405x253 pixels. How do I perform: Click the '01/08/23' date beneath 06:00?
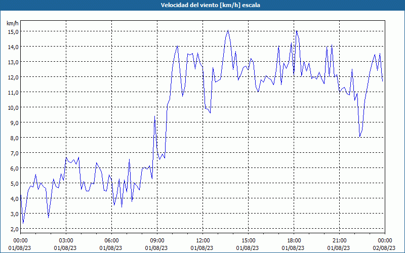click(x=111, y=248)
